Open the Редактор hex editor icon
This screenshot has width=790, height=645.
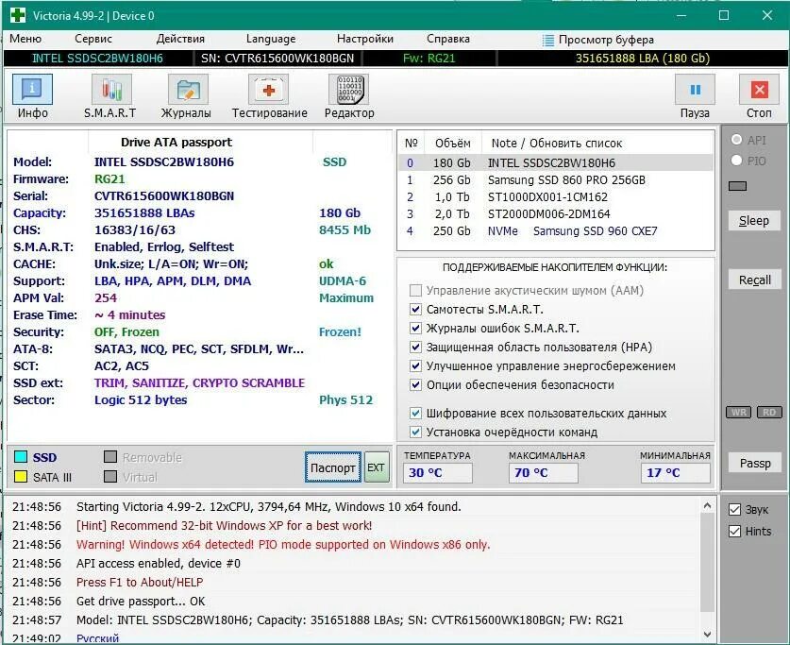point(348,90)
